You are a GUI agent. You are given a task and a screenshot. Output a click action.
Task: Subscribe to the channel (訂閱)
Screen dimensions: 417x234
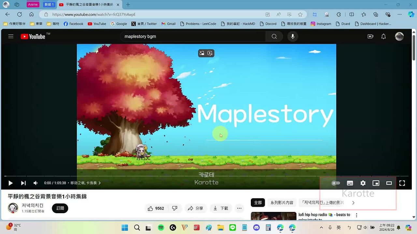(x=60, y=208)
